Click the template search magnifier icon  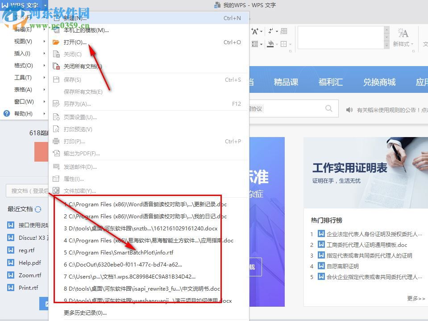(x=328, y=108)
